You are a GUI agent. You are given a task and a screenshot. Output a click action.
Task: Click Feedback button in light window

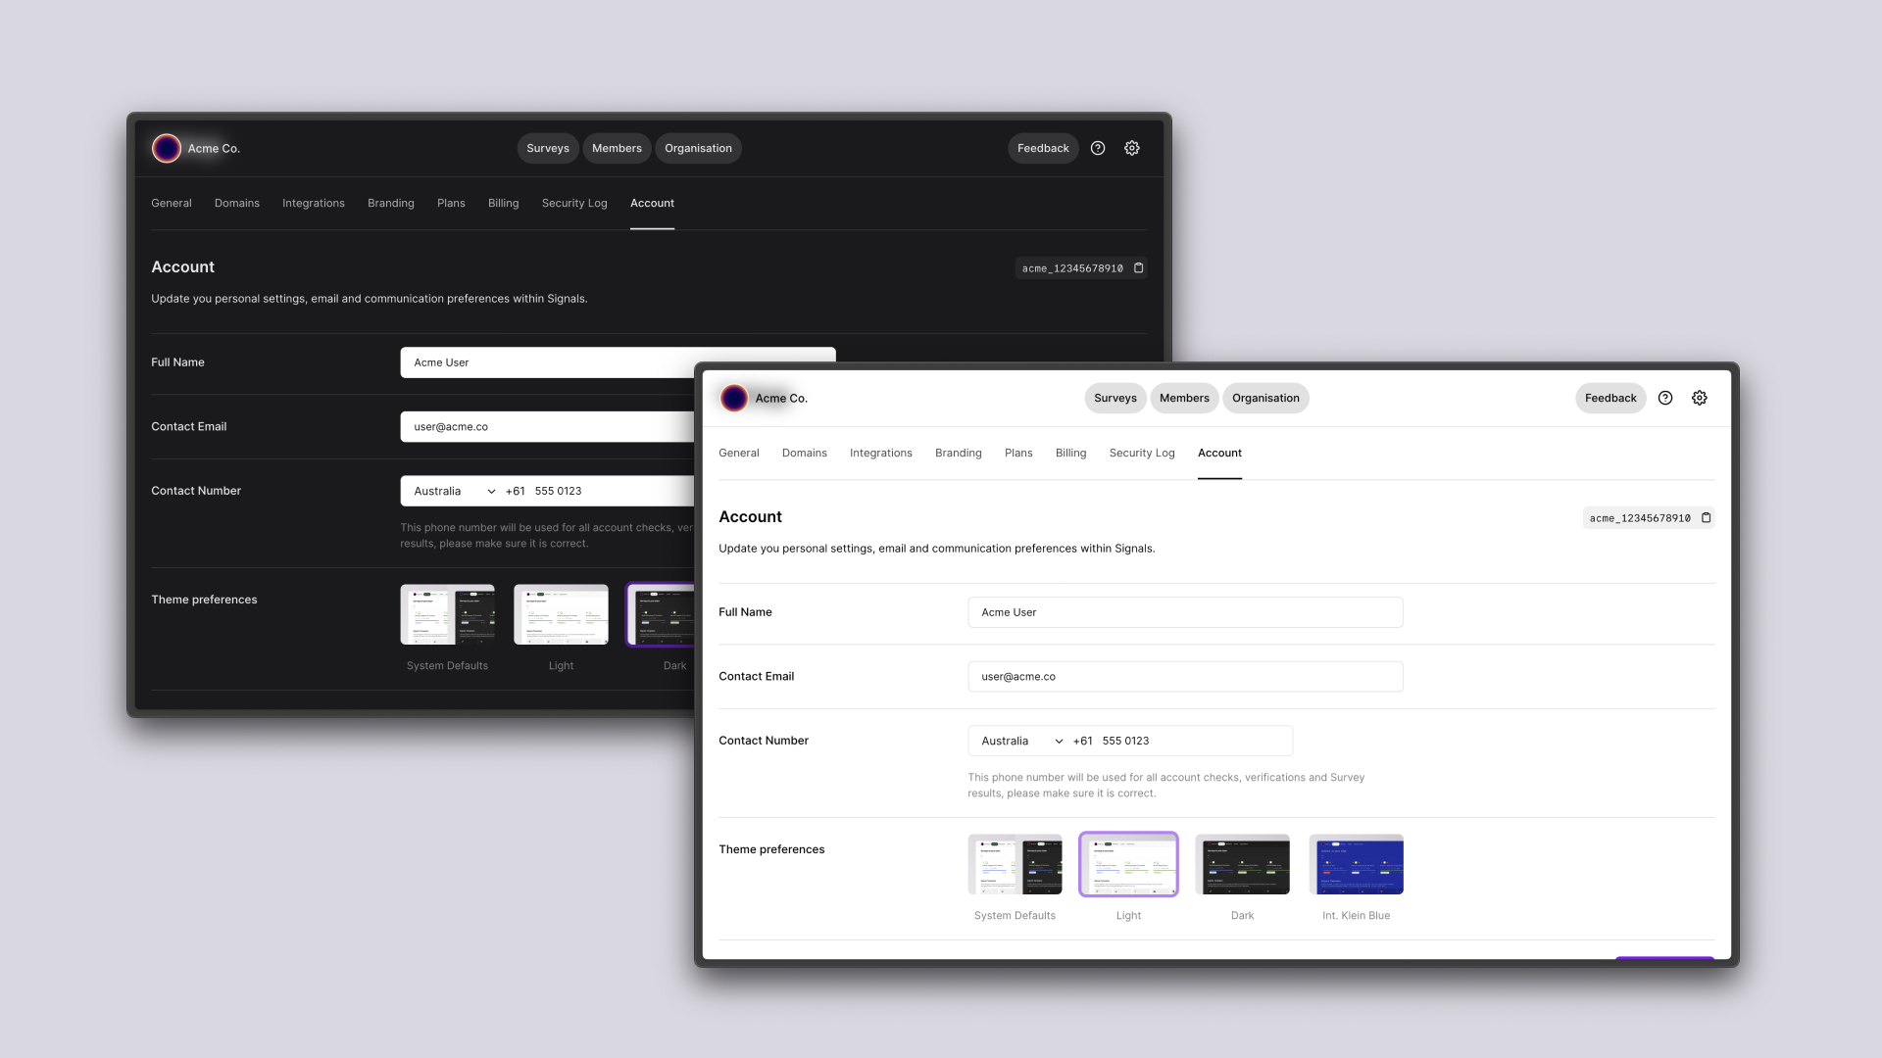1610,399
